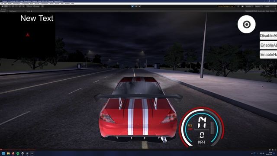
Task: Toggle the Pivot/Center handle position
Action: point(29,6)
